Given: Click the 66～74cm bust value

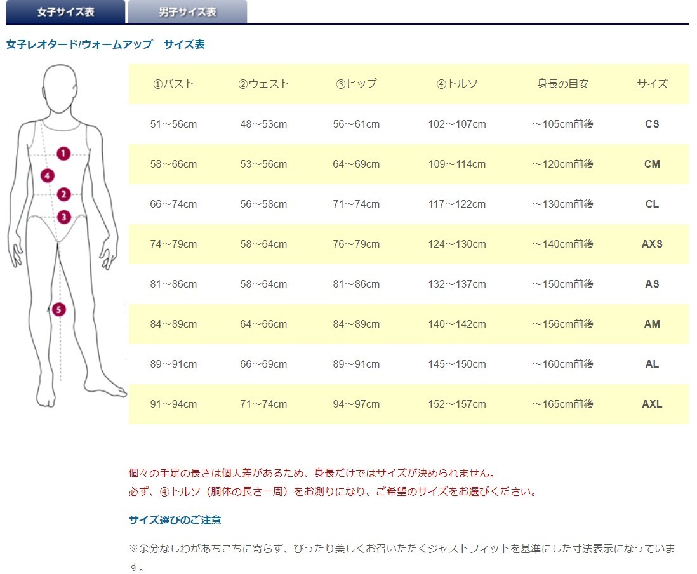Looking at the screenshot, I should pos(173,204).
